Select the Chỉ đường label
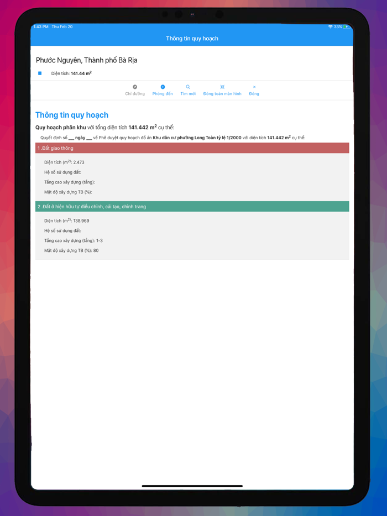The image size is (387, 516). (135, 94)
